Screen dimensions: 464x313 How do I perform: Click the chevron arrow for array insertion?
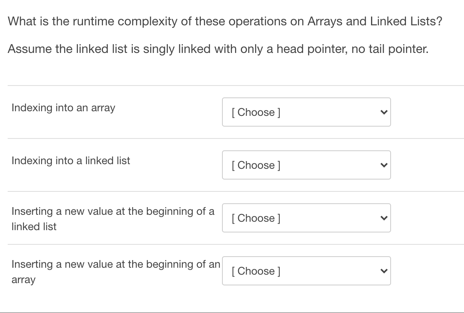pyautogui.click(x=383, y=271)
